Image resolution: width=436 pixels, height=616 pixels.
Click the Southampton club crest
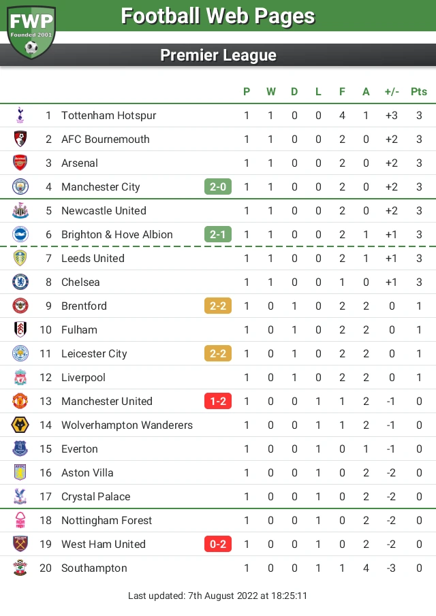[x=20, y=568]
